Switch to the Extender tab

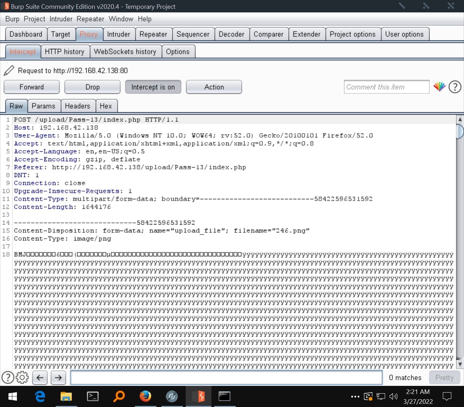[x=307, y=34]
